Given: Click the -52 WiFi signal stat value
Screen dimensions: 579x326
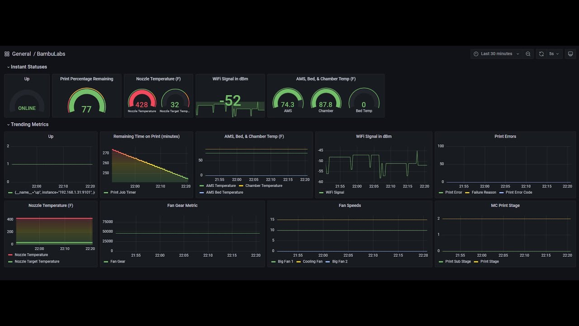Looking at the screenshot, I should (230, 101).
